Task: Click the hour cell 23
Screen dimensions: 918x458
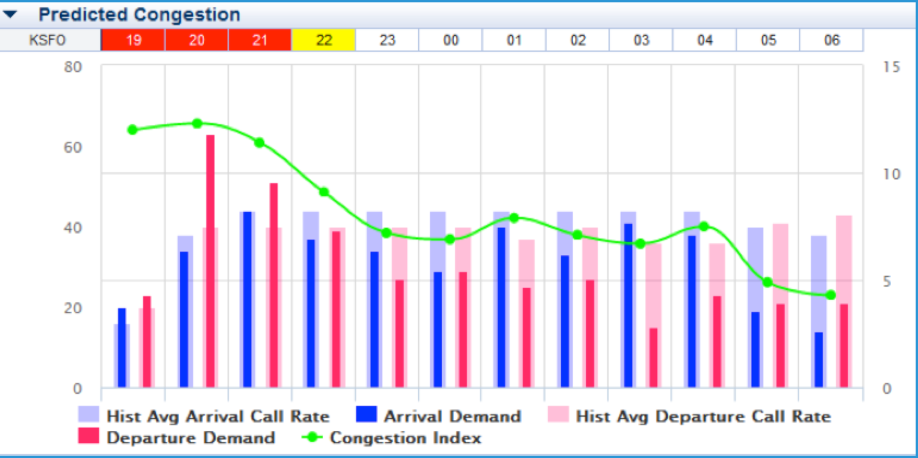Action: coord(386,40)
